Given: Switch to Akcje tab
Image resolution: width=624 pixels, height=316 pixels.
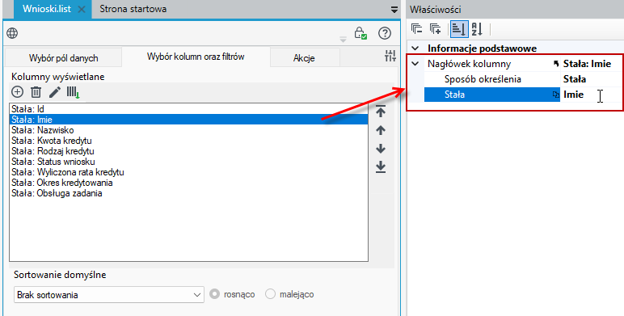Looking at the screenshot, I should pos(304,58).
